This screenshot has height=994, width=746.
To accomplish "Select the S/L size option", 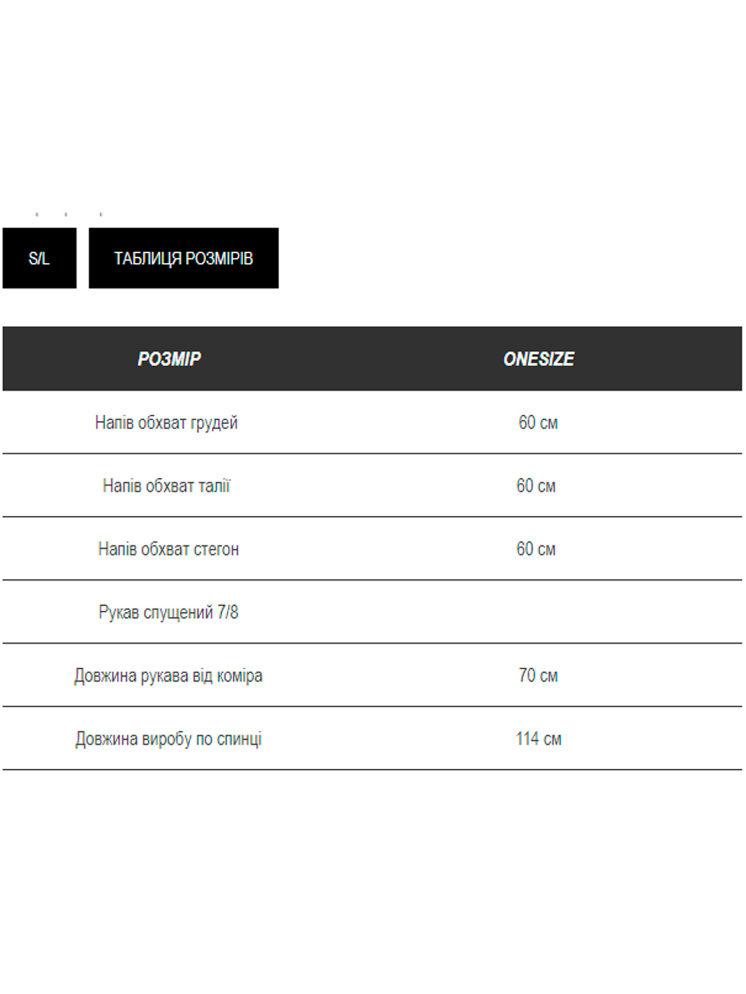I will pos(39,258).
